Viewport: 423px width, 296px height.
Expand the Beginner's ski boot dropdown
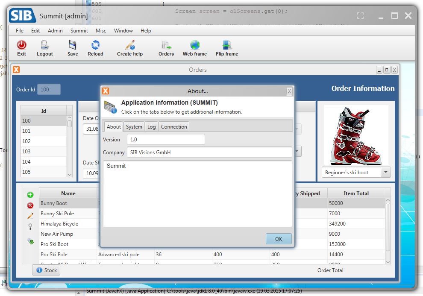[x=386, y=172]
